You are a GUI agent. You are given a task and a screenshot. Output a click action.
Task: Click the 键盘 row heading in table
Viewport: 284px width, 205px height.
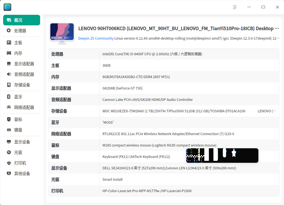pos(55,157)
